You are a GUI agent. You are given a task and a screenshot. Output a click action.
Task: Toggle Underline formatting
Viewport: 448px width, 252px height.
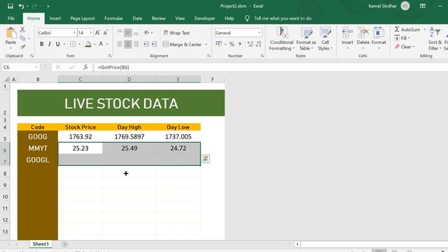(x=57, y=44)
